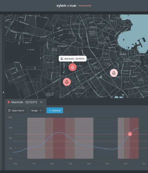Click the 11 h time axis label

click(34, 163)
